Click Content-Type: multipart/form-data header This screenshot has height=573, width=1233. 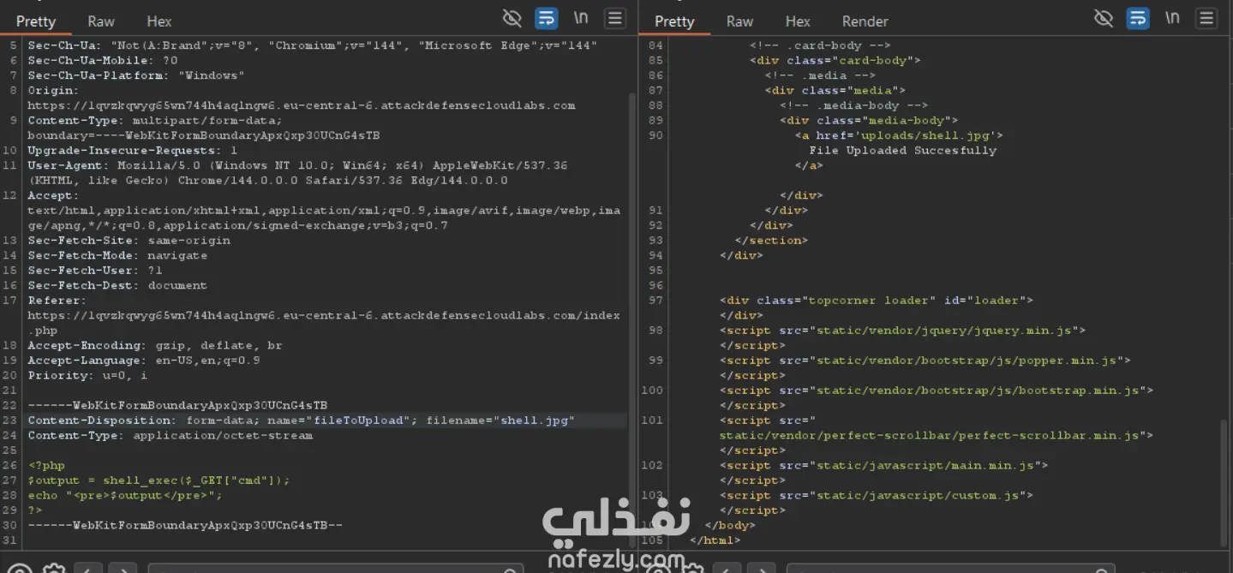click(x=155, y=121)
